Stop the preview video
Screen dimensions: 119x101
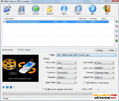point(11,87)
